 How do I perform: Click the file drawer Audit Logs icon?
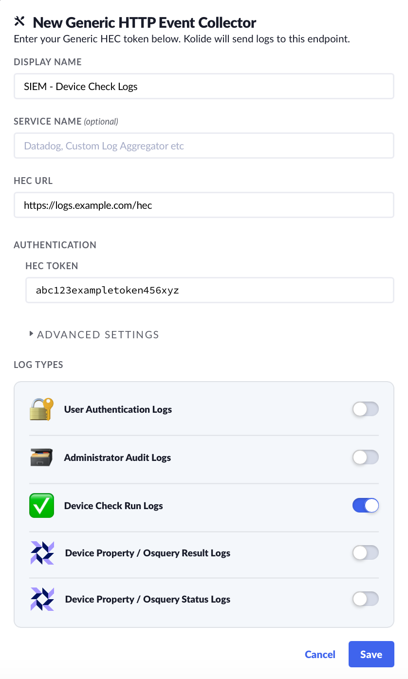41,458
